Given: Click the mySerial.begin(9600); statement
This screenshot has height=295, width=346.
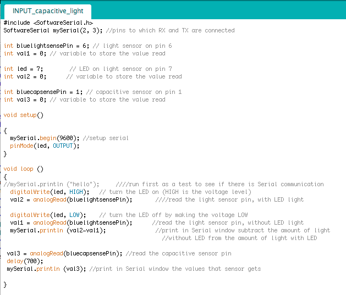Looking at the screenshot, I should [45, 138].
